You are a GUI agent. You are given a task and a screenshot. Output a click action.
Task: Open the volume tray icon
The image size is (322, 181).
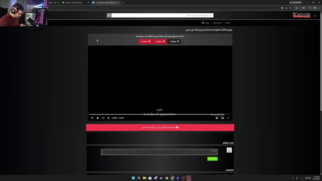click(309, 178)
